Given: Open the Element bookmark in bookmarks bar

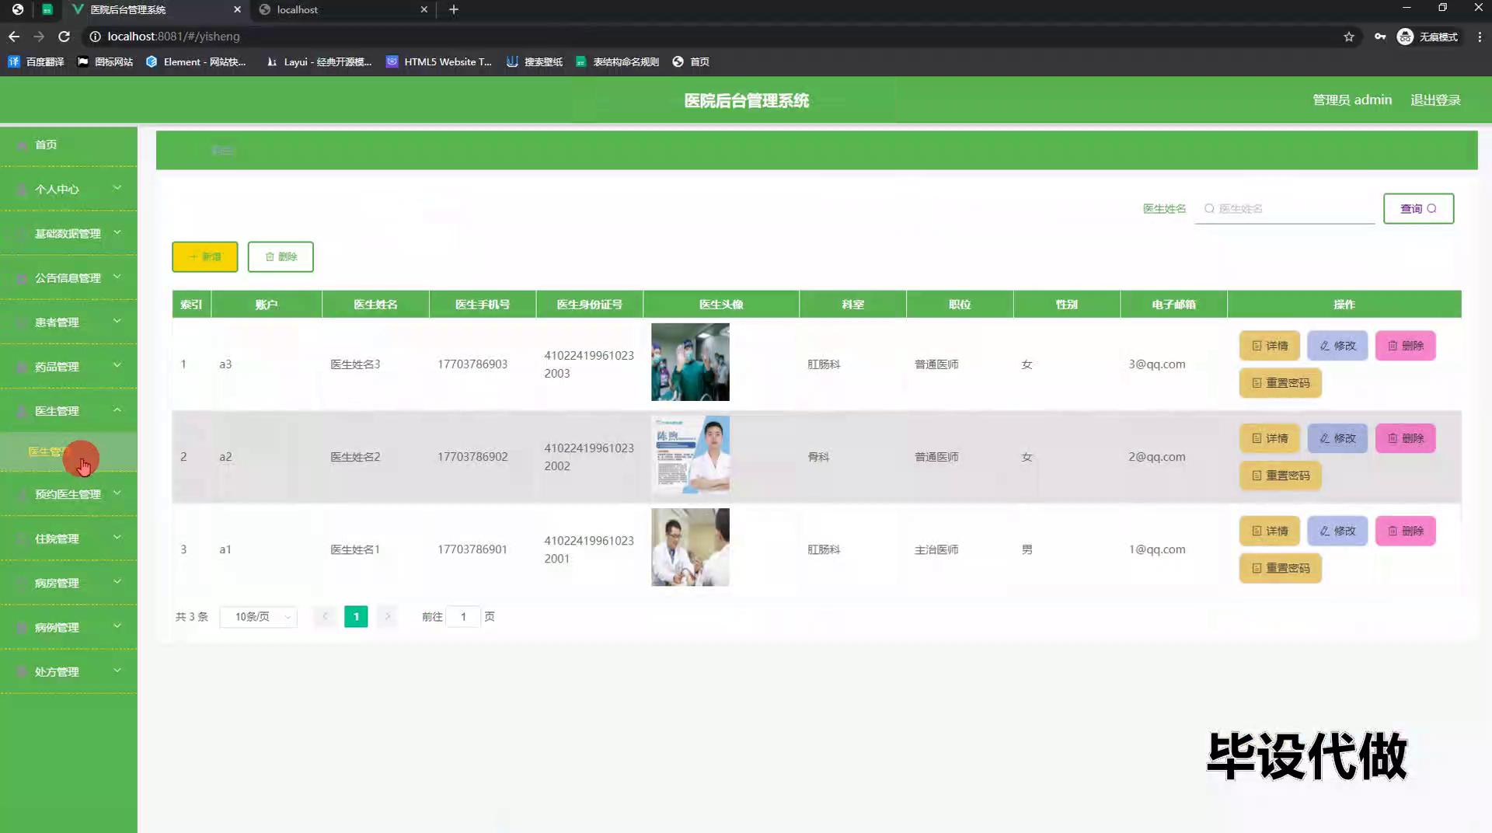Looking at the screenshot, I should 196,61.
